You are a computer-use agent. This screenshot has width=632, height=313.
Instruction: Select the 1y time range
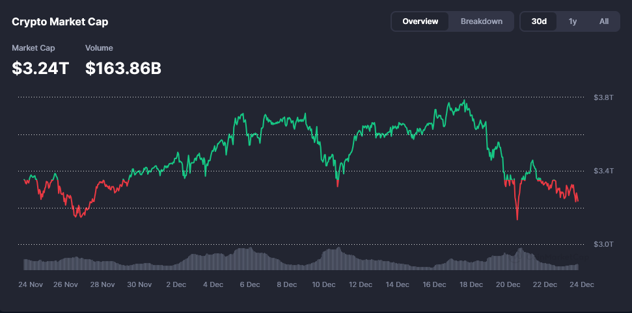(x=572, y=21)
